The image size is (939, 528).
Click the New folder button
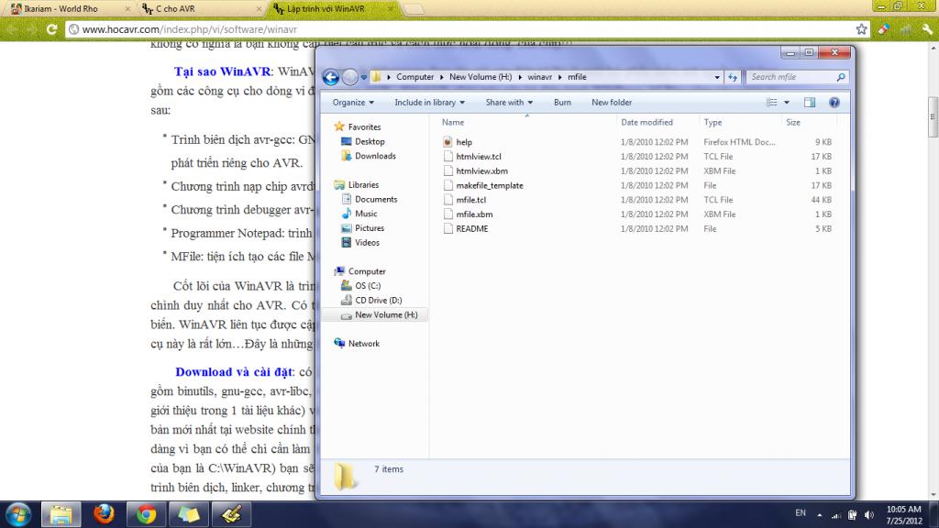pos(611,103)
